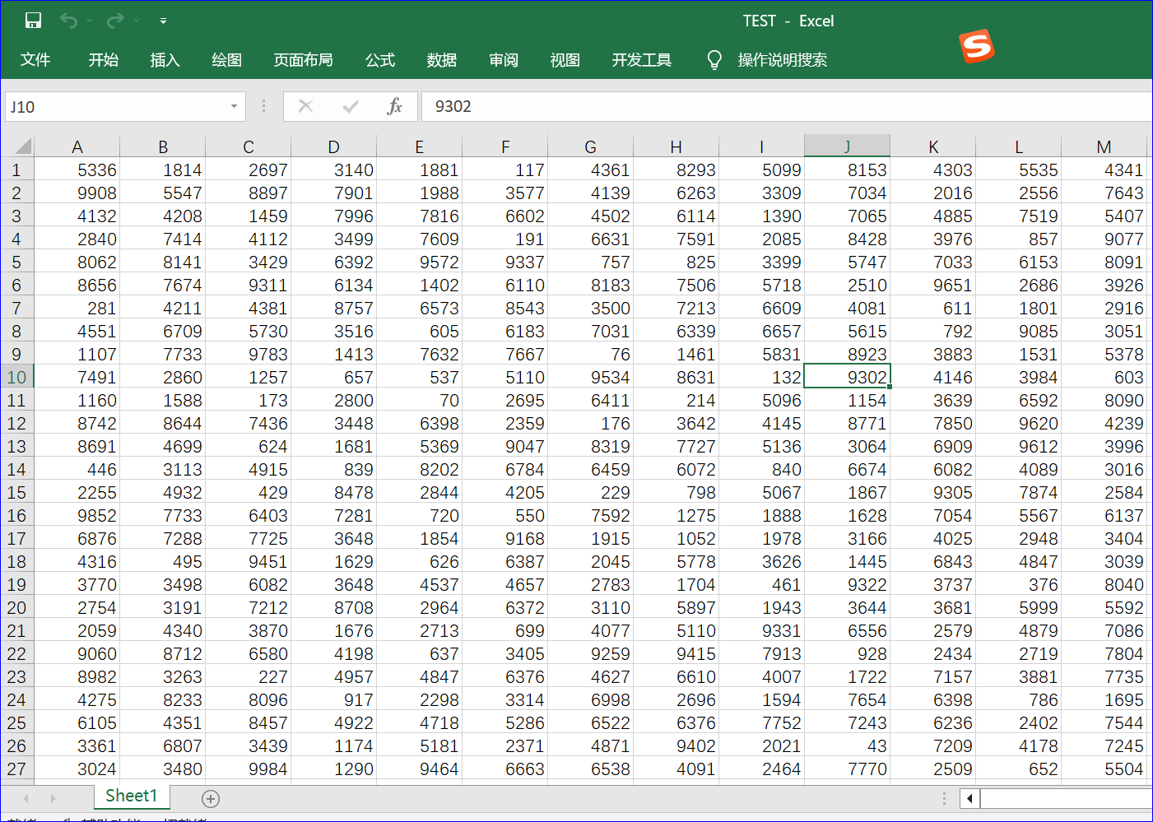Select row 10 header

pyautogui.click(x=17, y=377)
